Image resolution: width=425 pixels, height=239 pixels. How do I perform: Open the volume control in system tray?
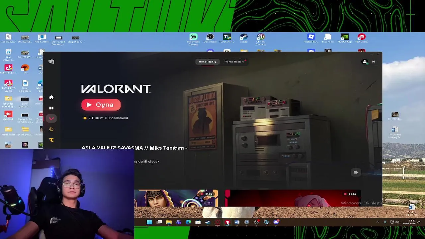pos(397,222)
